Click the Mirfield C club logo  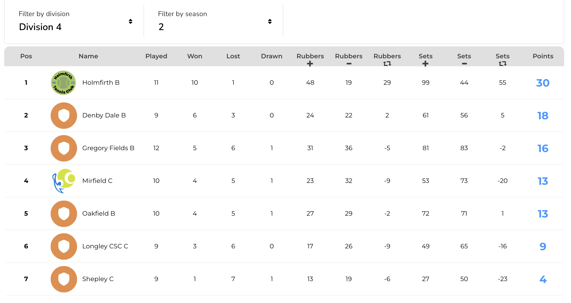pyautogui.click(x=64, y=181)
